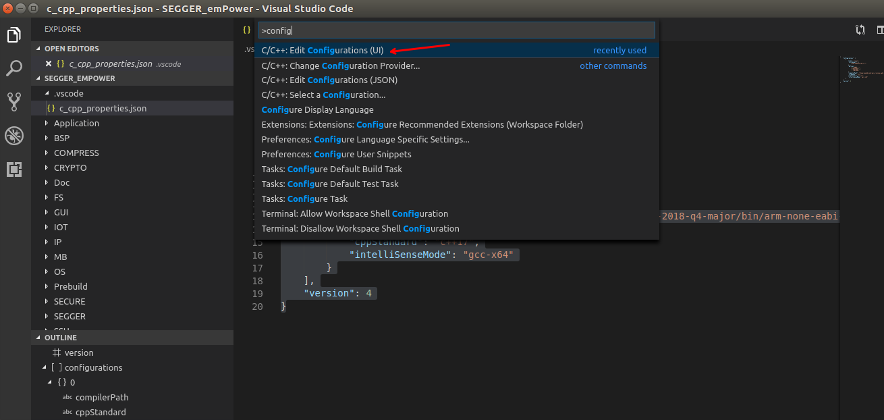
Task: Expand the Application folder
Action: tap(76, 123)
